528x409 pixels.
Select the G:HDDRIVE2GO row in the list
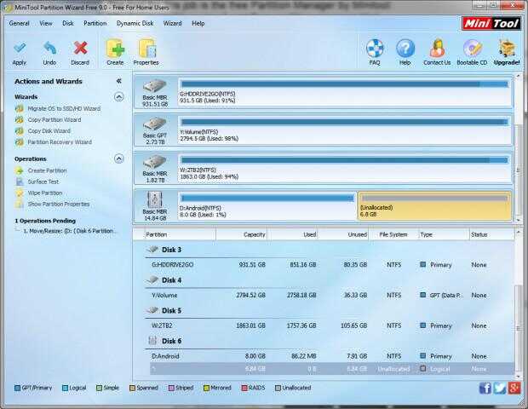(x=332, y=265)
